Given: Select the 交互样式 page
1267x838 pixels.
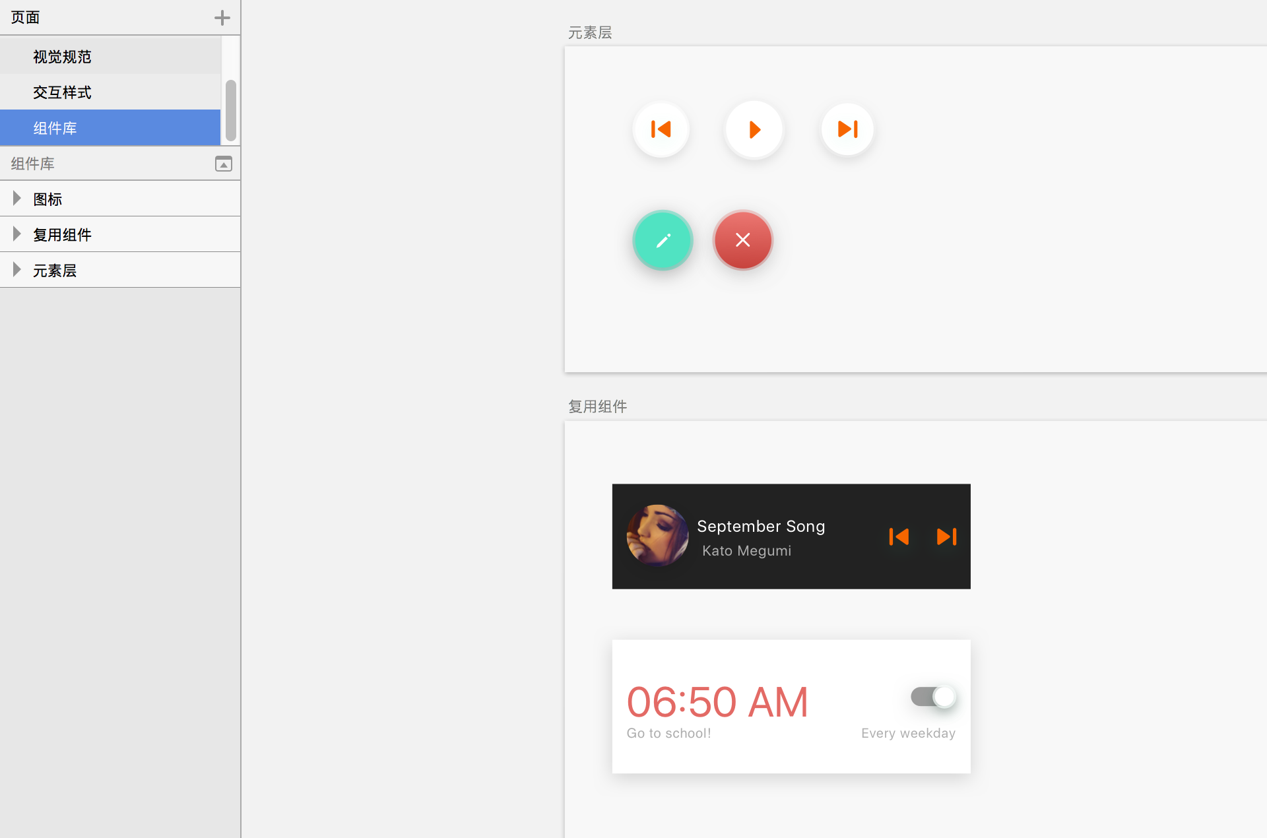Looking at the screenshot, I should tap(62, 92).
